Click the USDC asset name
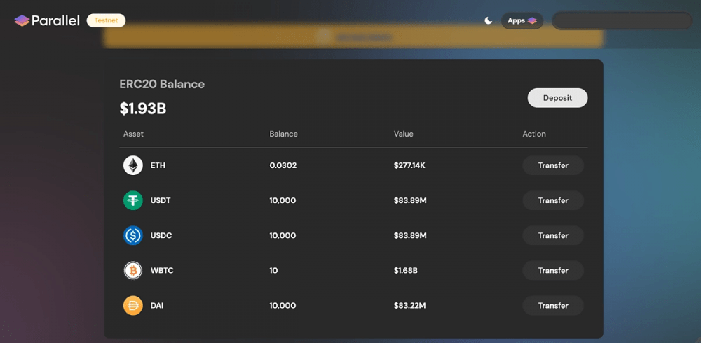Viewport: 701px width, 343px height. (161, 235)
